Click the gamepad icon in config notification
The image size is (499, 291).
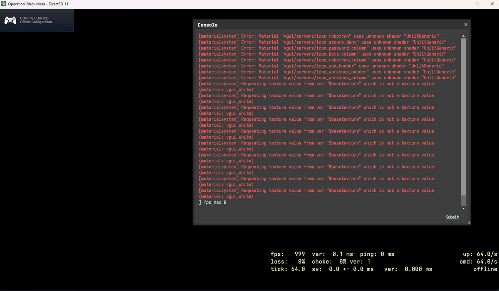coord(10,20)
